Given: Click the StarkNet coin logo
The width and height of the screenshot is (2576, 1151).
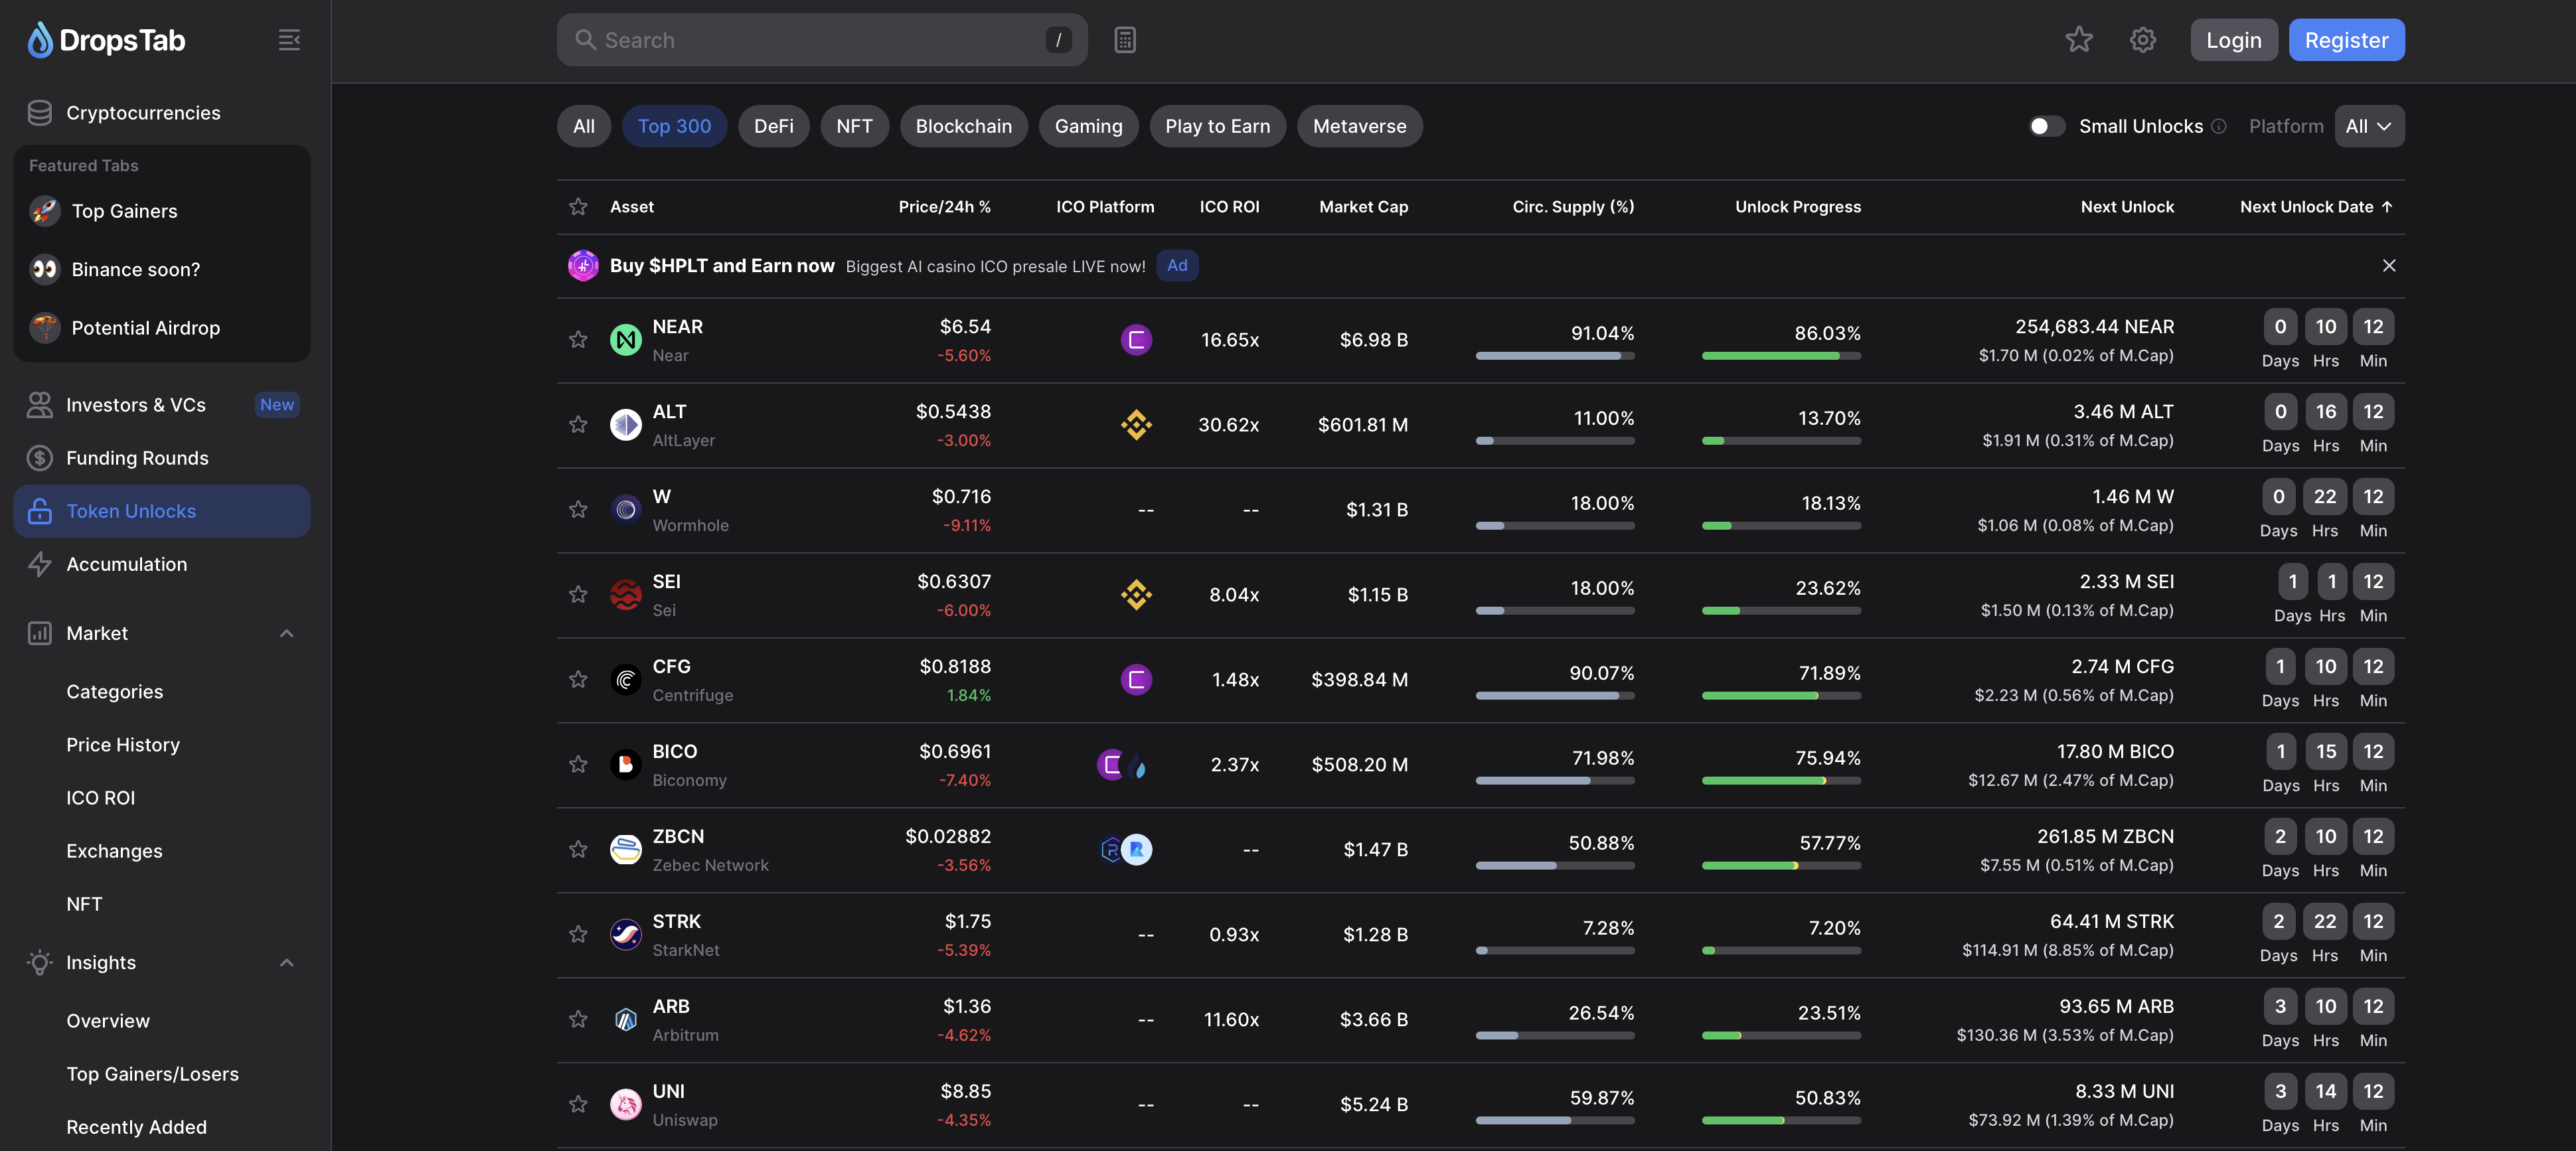Looking at the screenshot, I should tap(626, 935).
